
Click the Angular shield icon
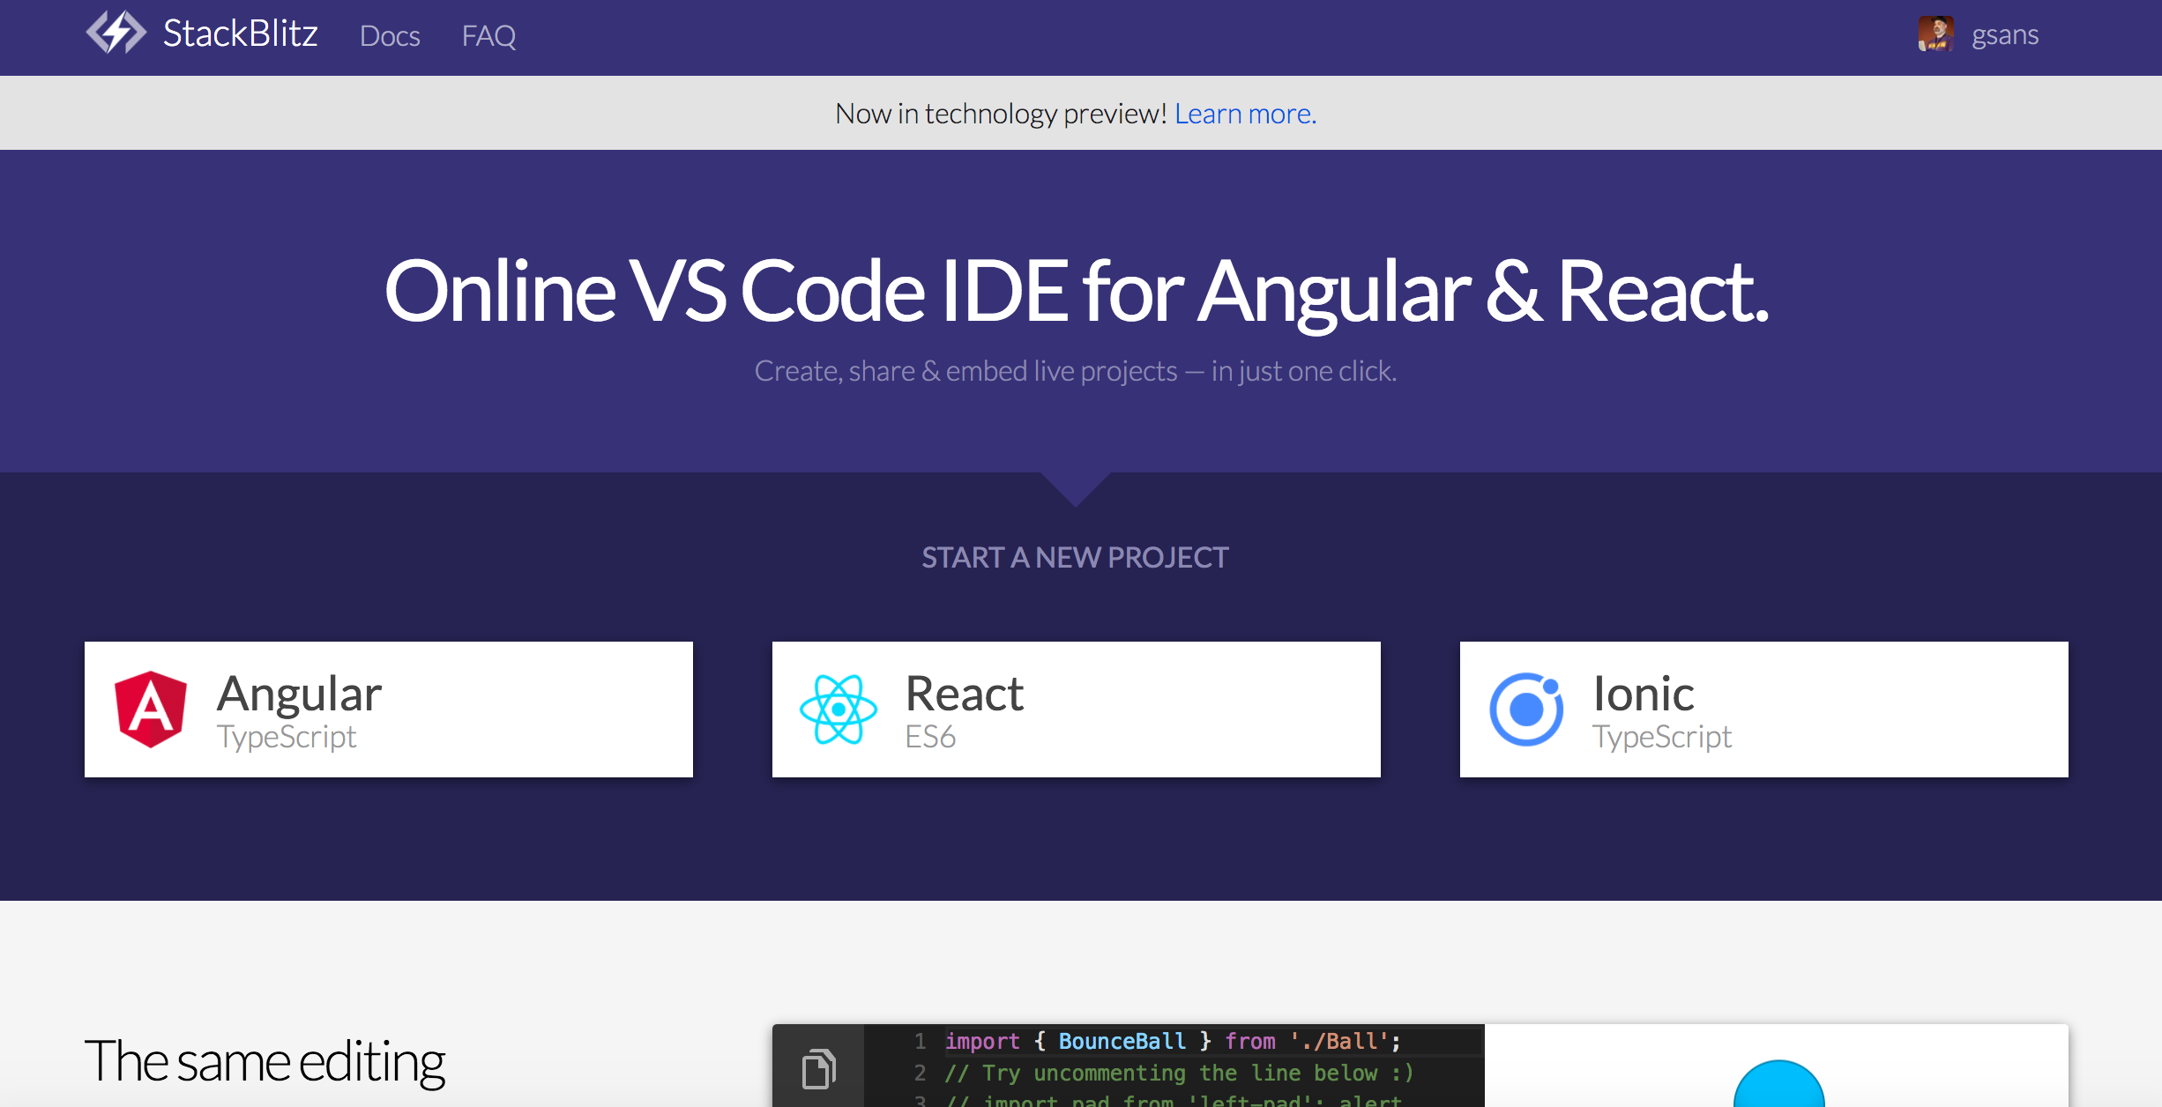pos(151,710)
